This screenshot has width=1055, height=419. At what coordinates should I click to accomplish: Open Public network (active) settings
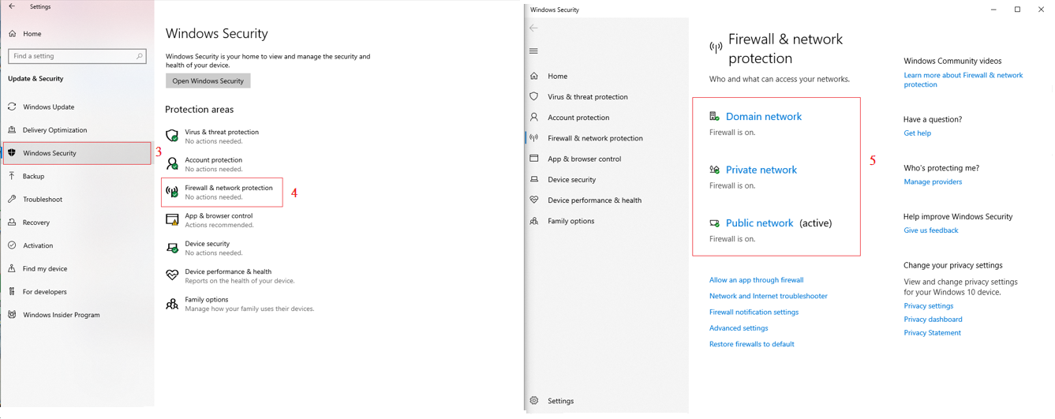coord(759,223)
